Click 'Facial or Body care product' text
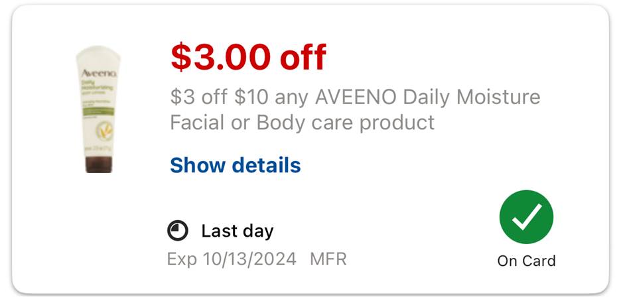This screenshot has height=301, width=621. coord(302,123)
